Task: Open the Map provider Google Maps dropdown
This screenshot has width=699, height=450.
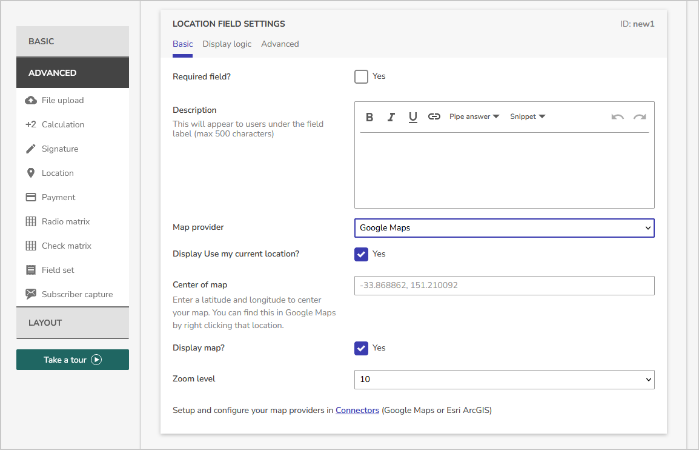Action: click(x=504, y=227)
